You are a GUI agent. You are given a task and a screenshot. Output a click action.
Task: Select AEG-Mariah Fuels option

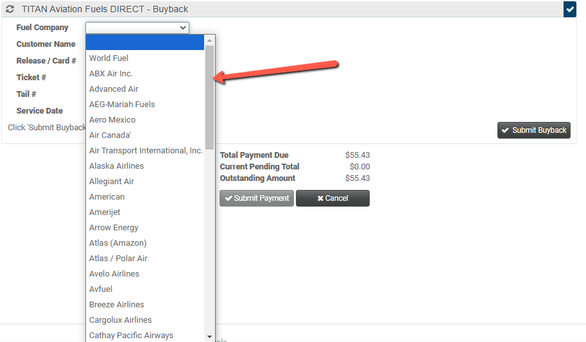click(122, 105)
